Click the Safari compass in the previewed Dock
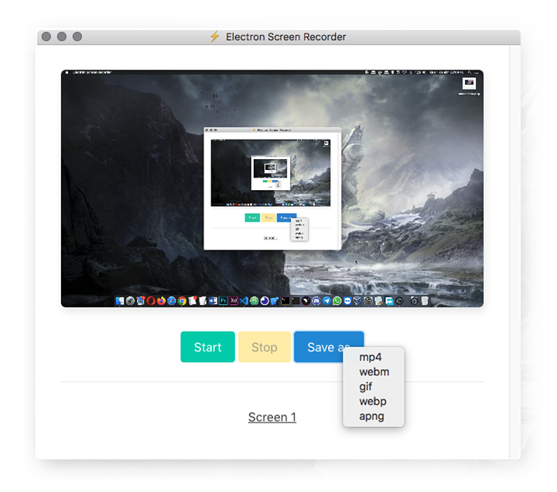 pos(172,300)
